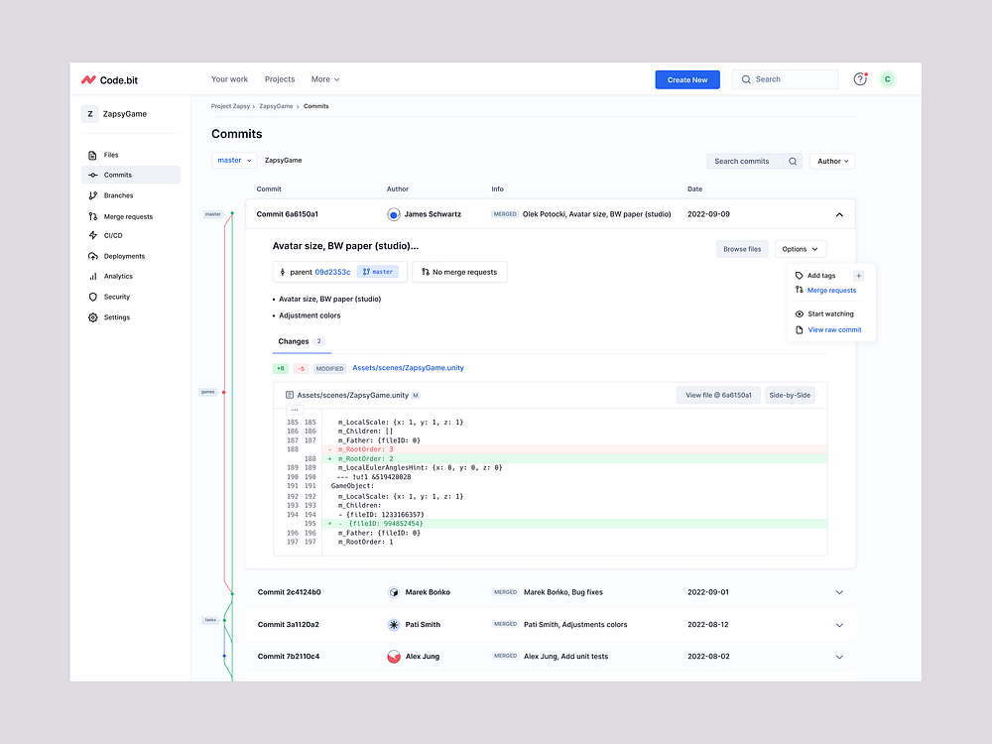Toggle Start watching for this commit
Image resolution: width=992 pixels, height=744 pixels.
pyautogui.click(x=830, y=314)
